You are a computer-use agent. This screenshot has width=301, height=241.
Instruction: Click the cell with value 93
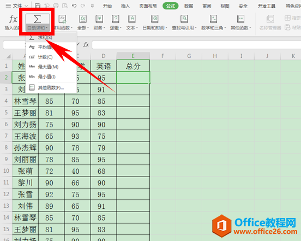[77, 136]
